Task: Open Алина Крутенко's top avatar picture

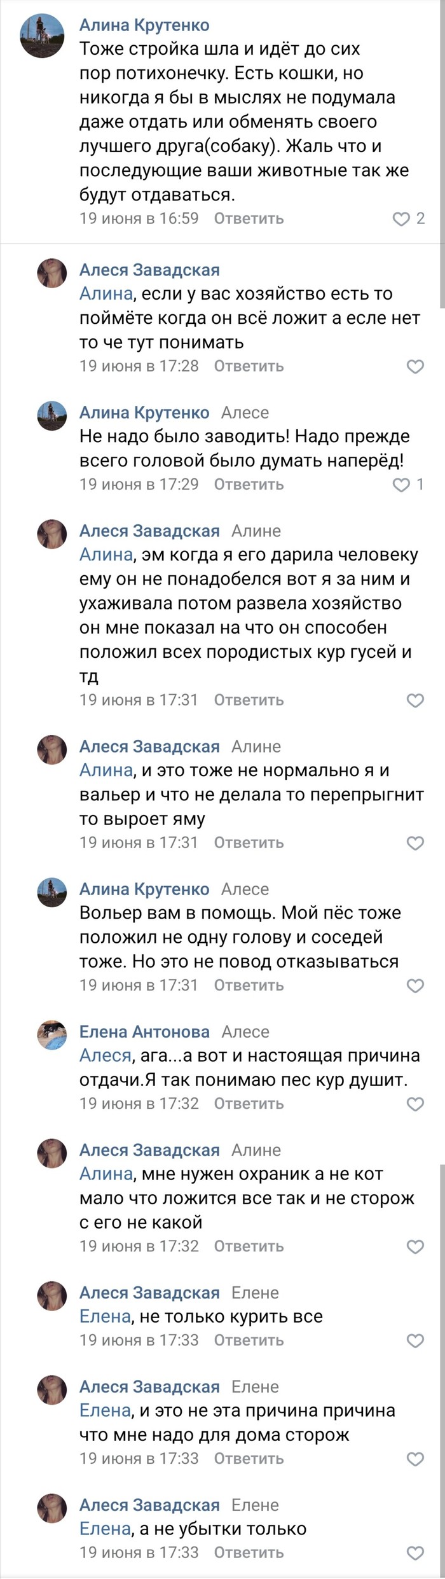Action: tap(42, 36)
